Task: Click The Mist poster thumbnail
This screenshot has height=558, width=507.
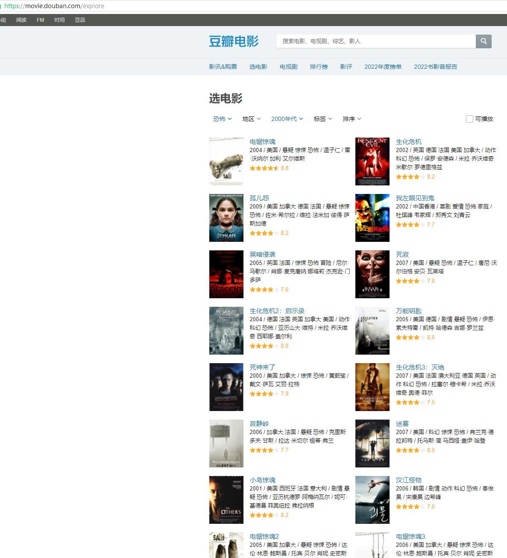Action: 372,443
